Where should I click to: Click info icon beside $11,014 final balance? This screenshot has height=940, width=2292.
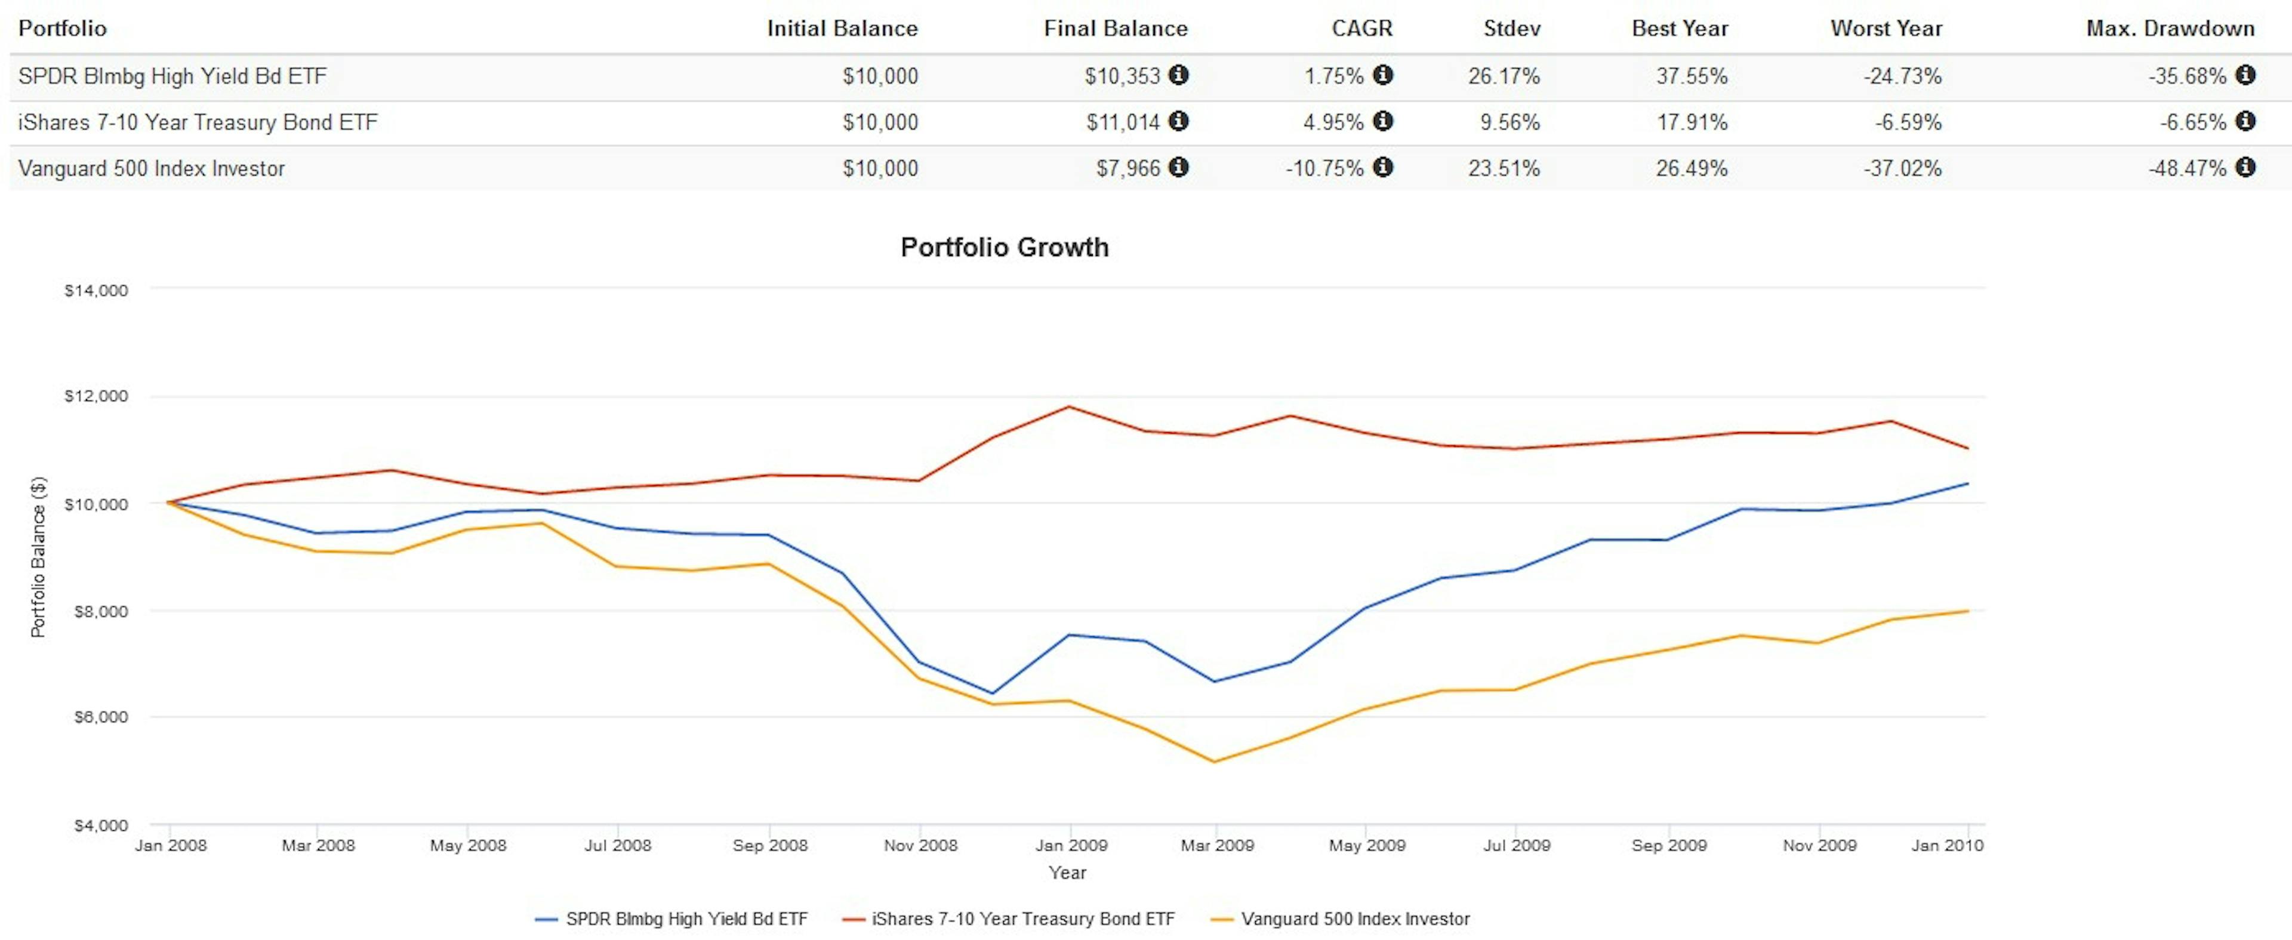[1178, 121]
